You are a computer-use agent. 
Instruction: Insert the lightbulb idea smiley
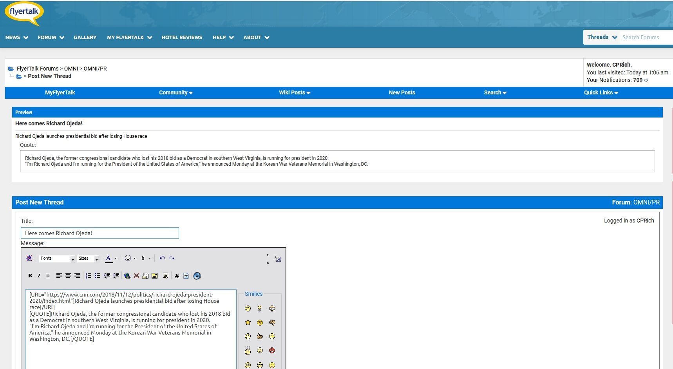pos(260,309)
